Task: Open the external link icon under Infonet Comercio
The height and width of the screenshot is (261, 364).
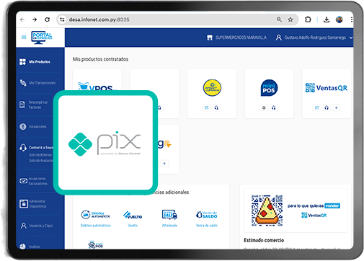Action: (x=207, y=107)
